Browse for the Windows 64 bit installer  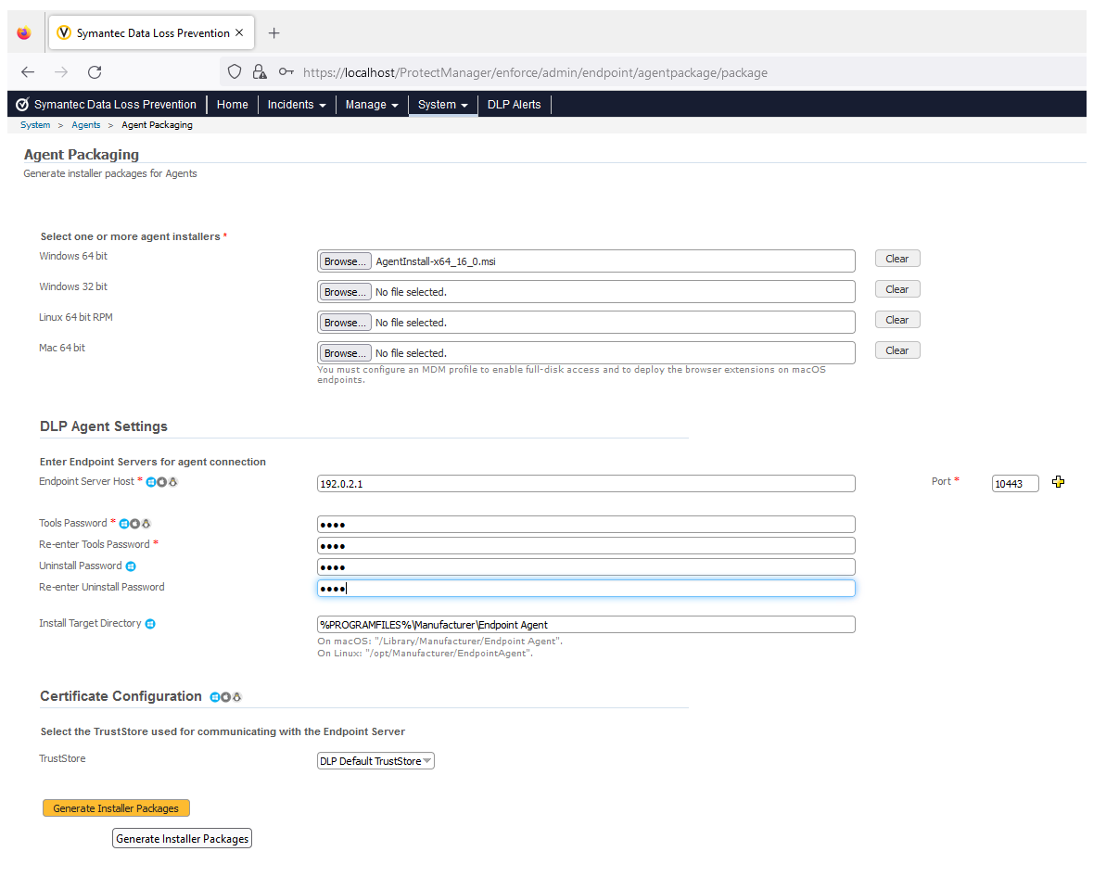tap(346, 261)
